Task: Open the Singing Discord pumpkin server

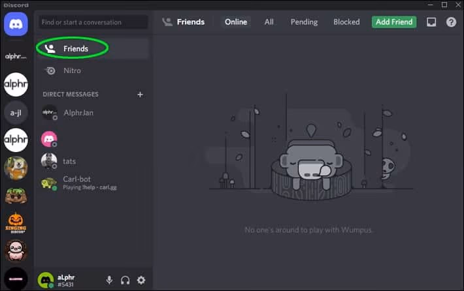Action: click(x=16, y=223)
